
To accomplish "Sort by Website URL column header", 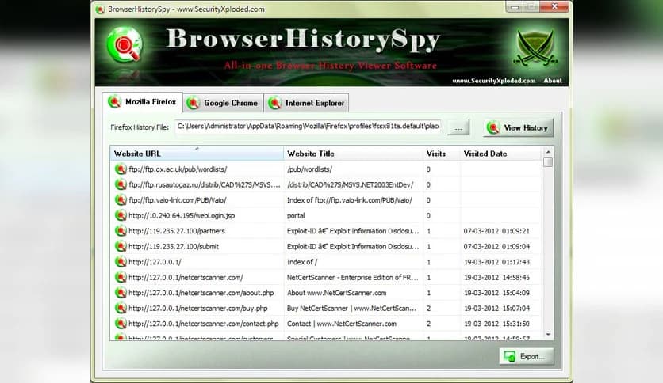I will [197, 154].
